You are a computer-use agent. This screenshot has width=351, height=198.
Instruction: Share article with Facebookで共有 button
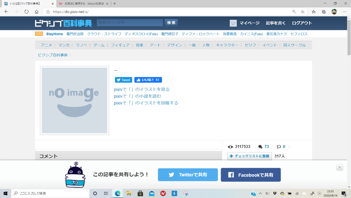pyautogui.click(x=251, y=175)
